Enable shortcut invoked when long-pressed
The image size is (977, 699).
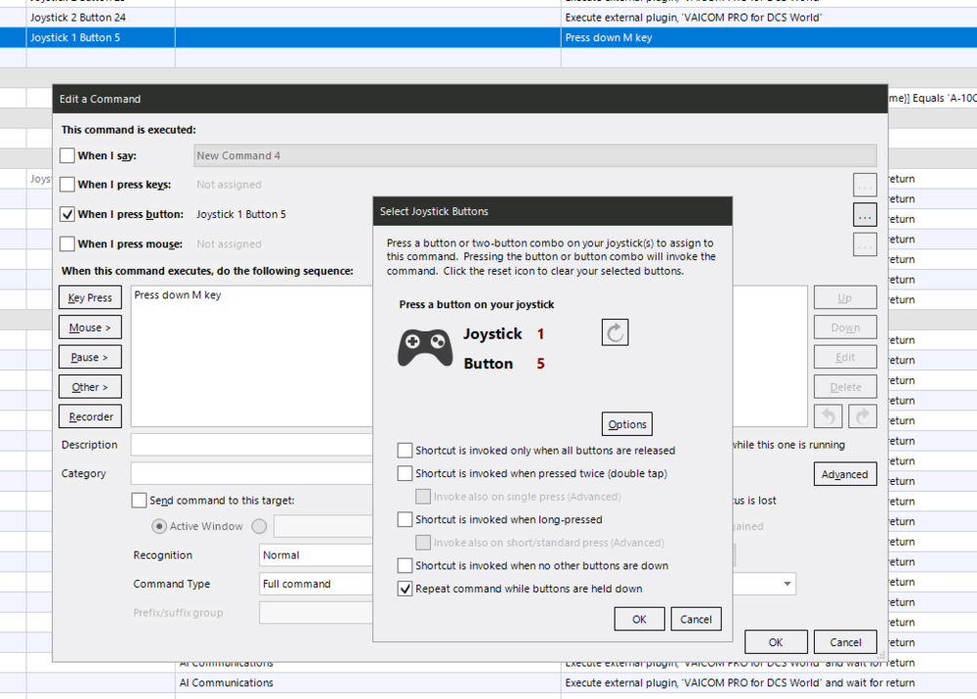pos(404,519)
